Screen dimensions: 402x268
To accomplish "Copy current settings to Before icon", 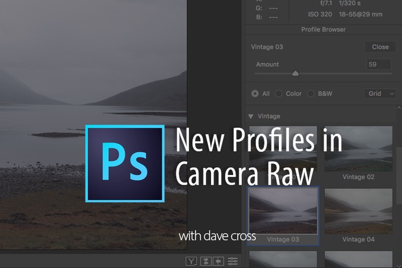I will [218, 261].
